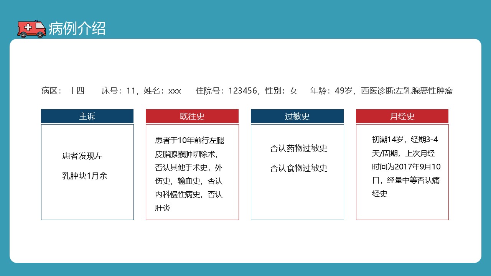
Task: Select the text 否认药物过敏史
Action: click(298, 148)
